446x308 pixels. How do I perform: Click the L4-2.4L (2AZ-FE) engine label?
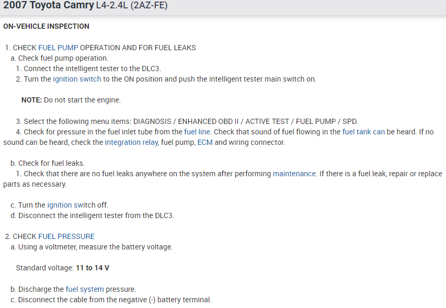tap(131, 7)
